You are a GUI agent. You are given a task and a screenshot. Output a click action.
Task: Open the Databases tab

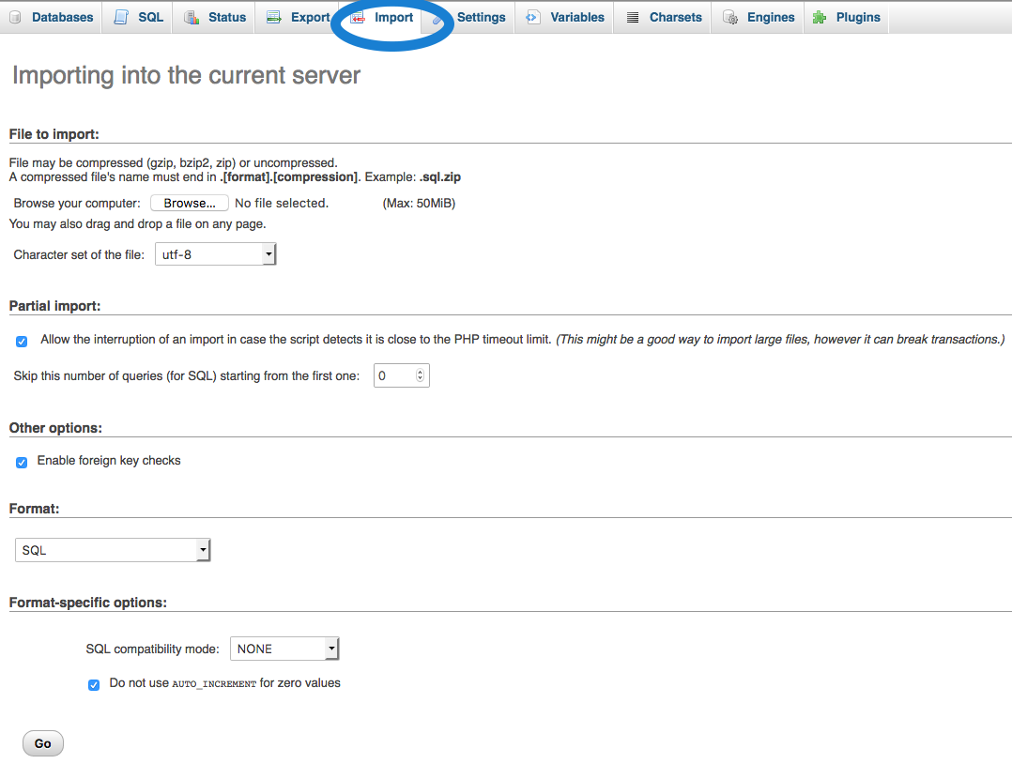(52, 18)
